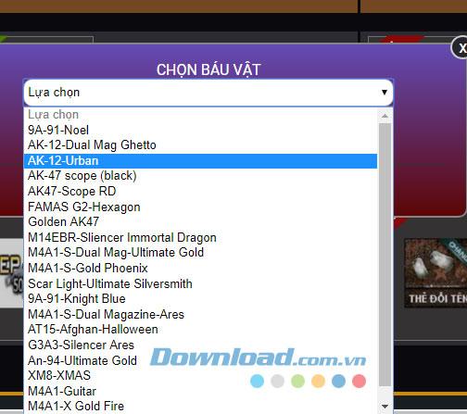Viewport: 467px width, 414px height.
Task: Open the Lựa chọn dropdown arrow
Action: 385,93
